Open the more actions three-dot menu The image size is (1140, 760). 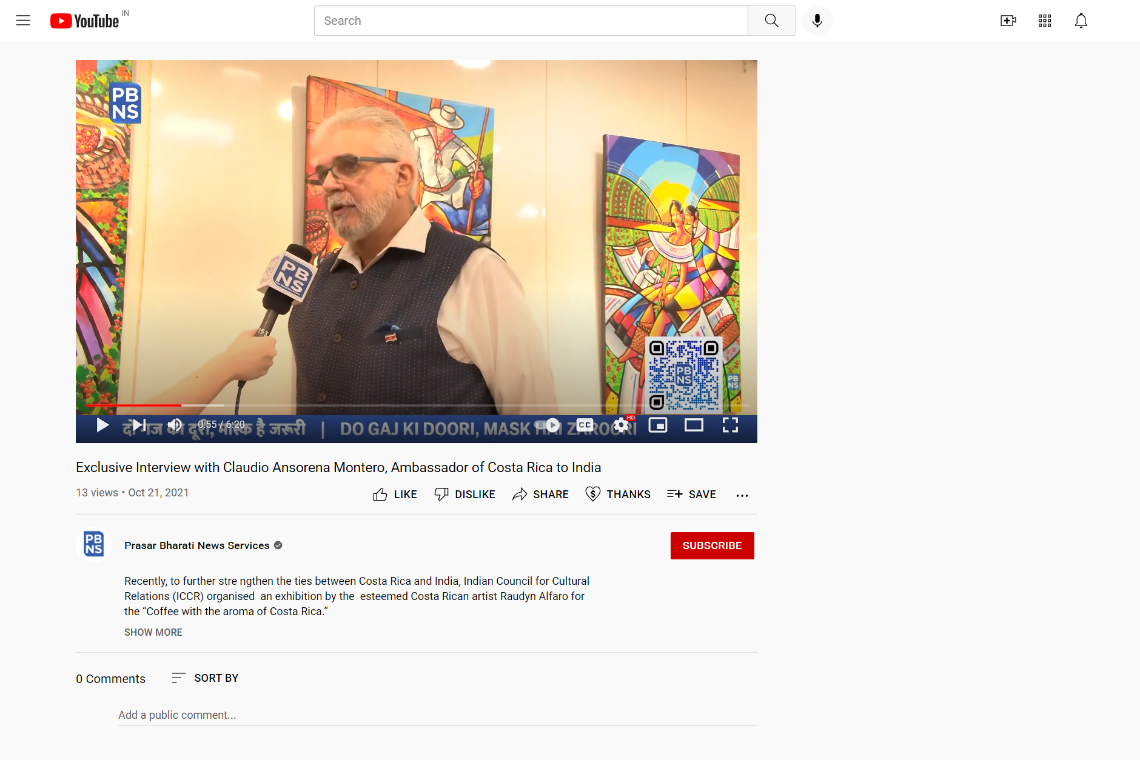[742, 495]
